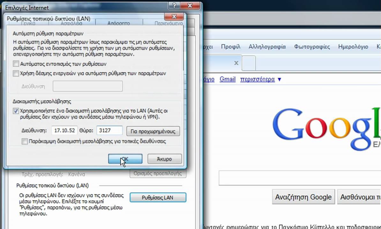Click help question mark in Internet Options
381x229 pixels.
point(174,5)
